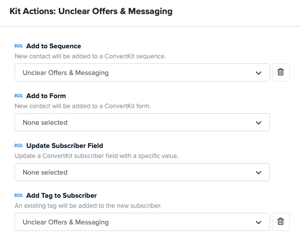Click the Update Subscriber Field heading
The height and width of the screenshot is (237, 301).
point(65,145)
